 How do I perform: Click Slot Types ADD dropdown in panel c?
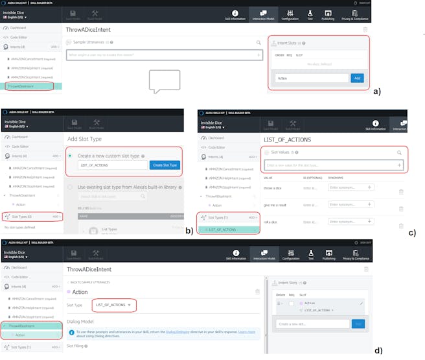(x=253, y=217)
